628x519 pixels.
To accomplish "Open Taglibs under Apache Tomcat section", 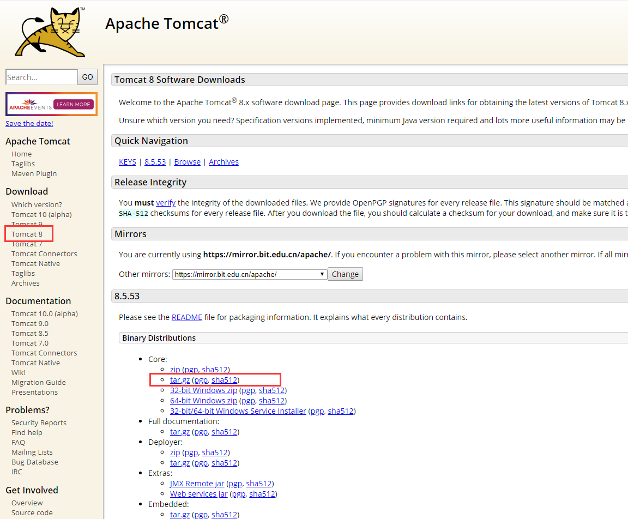I will [x=23, y=164].
